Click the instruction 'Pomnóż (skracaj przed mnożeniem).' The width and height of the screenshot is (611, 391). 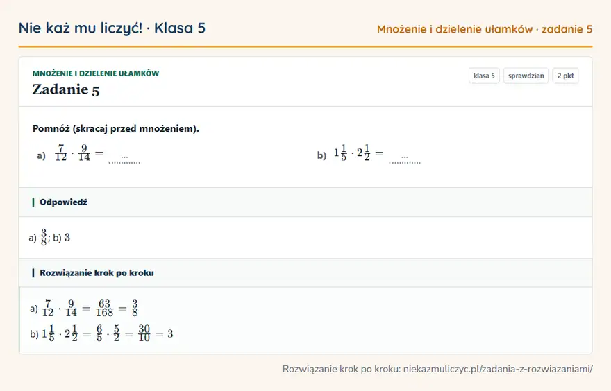116,128
